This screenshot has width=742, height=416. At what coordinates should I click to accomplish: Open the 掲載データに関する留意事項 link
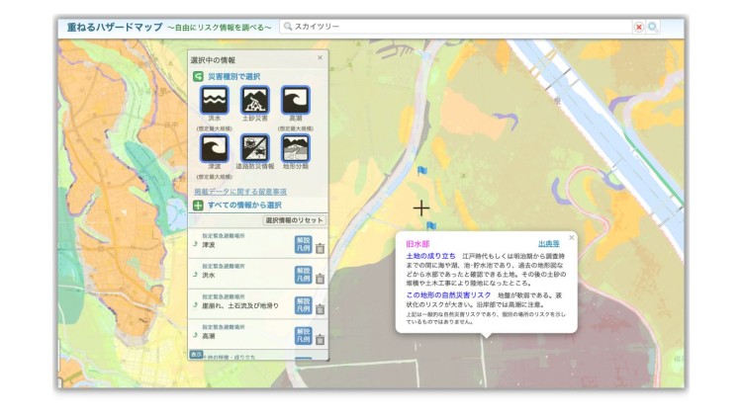click(240, 192)
